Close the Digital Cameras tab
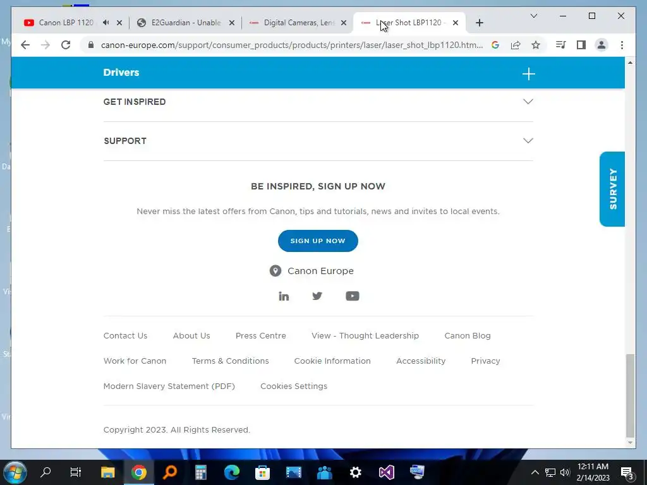Image resolution: width=647 pixels, height=485 pixels. pos(344,23)
